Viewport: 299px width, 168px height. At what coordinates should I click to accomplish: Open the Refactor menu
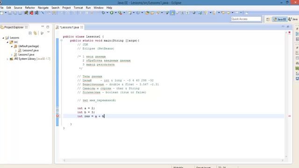pos(30,8)
